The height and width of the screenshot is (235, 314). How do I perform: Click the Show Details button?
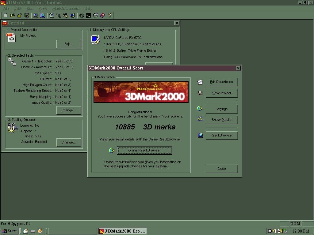[x=221, y=120]
